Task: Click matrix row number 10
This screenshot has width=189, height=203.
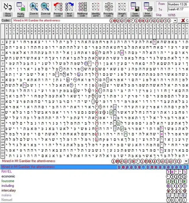Action: pos(3,90)
